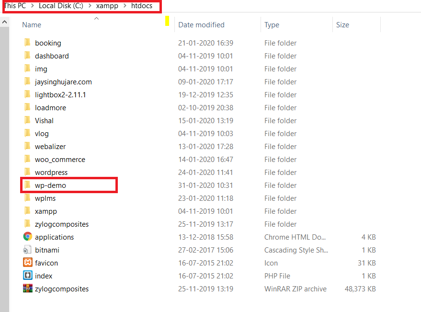Select the 'applications' file name
Image resolution: width=421 pixels, height=312 pixels.
point(54,237)
